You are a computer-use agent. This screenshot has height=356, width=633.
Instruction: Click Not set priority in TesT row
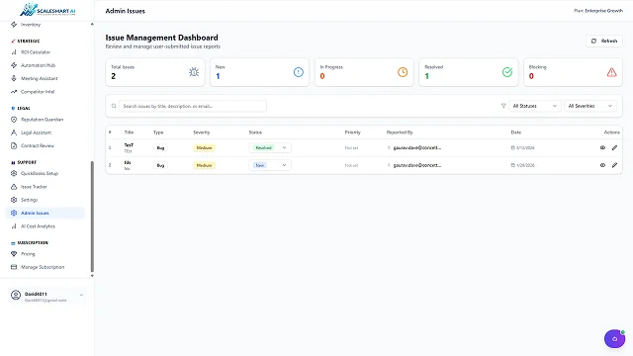pos(351,147)
